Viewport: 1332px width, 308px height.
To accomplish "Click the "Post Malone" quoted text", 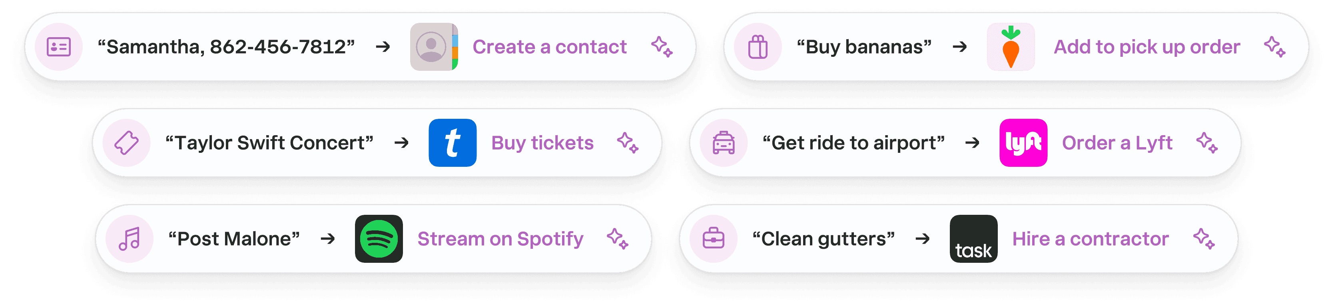I will click(x=234, y=239).
